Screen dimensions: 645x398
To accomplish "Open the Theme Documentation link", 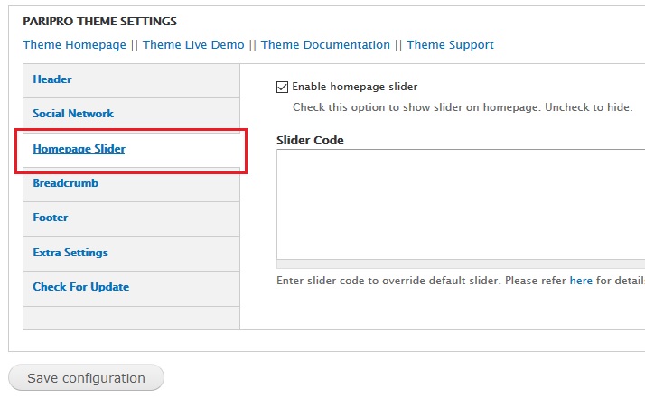I will click(325, 45).
